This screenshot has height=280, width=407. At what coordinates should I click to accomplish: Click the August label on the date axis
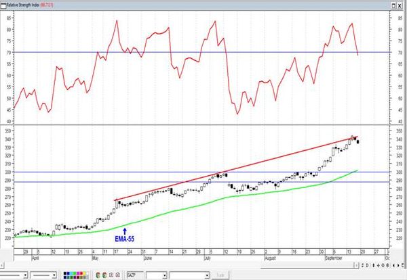[x=270, y=258]
